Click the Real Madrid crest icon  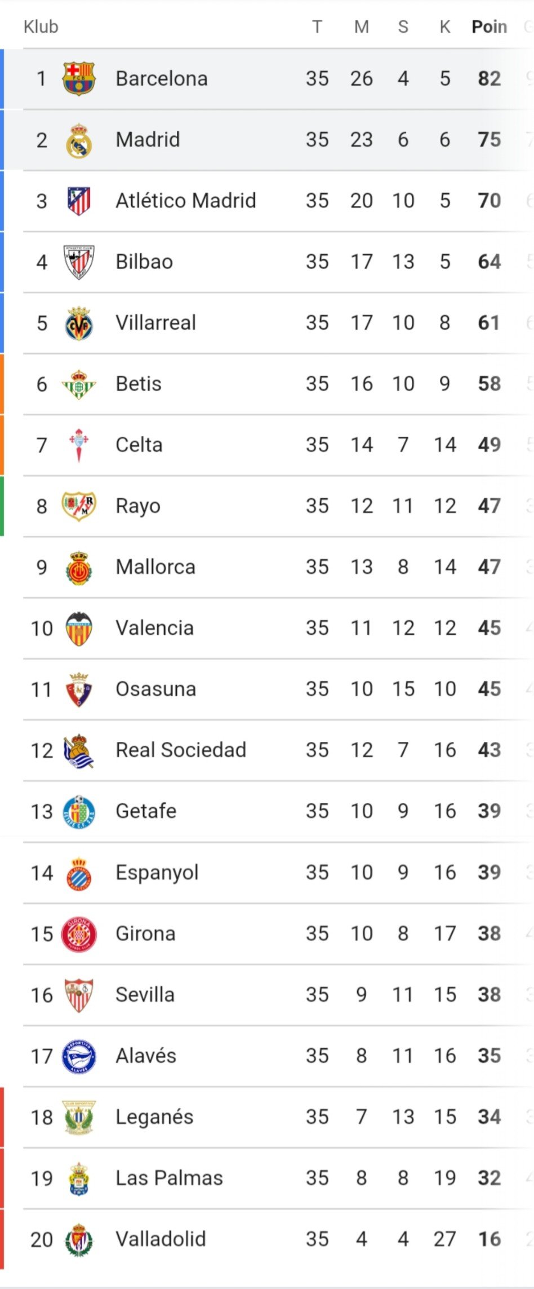79,140
